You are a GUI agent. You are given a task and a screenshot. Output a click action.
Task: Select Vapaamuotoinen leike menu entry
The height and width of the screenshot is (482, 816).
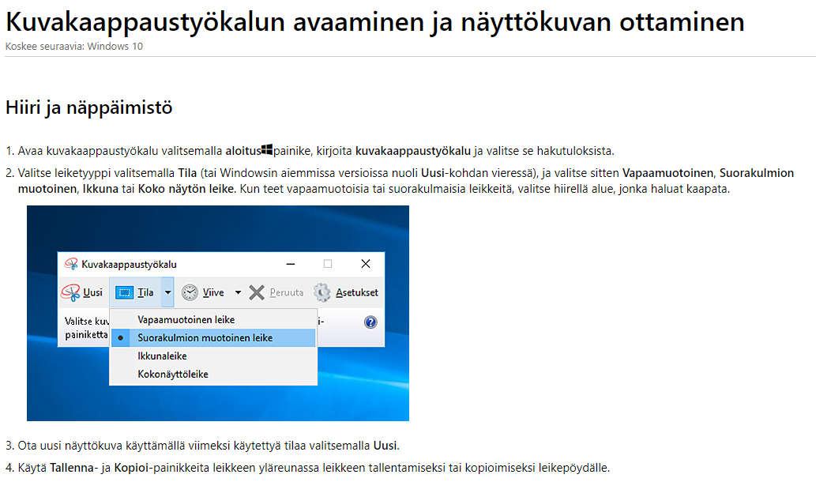(x=213, y=319)
